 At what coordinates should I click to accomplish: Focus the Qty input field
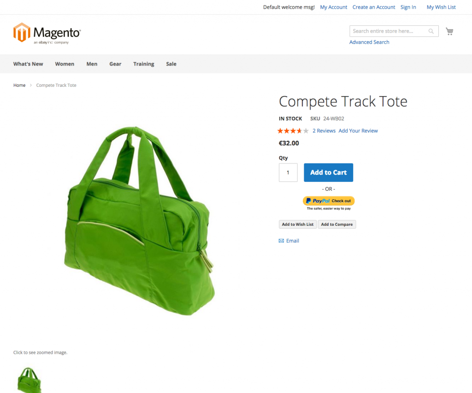pyautogui.click(x=288, y=173)
